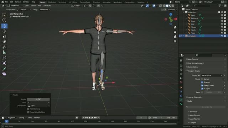
Task: Click the Blender logo icon
Action: click(2, 2)
